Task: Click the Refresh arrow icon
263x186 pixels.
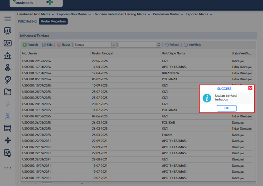Action: 167,45
